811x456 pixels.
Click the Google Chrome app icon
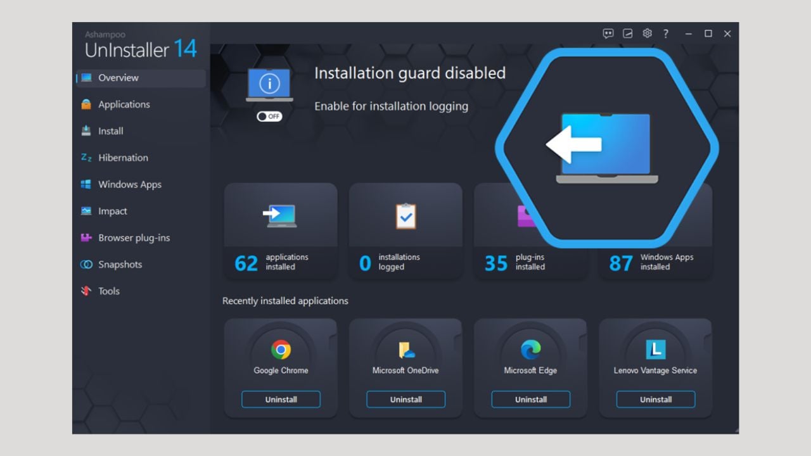click(x=281, y=350)
